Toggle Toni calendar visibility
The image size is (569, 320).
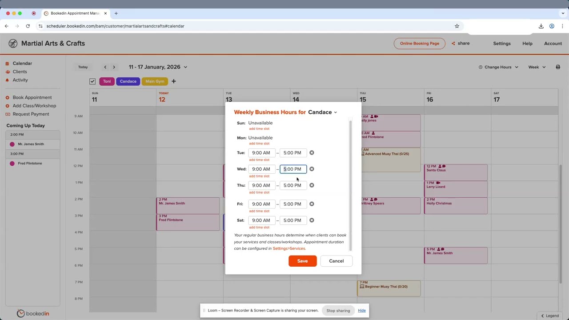click(x=107, y=81)
